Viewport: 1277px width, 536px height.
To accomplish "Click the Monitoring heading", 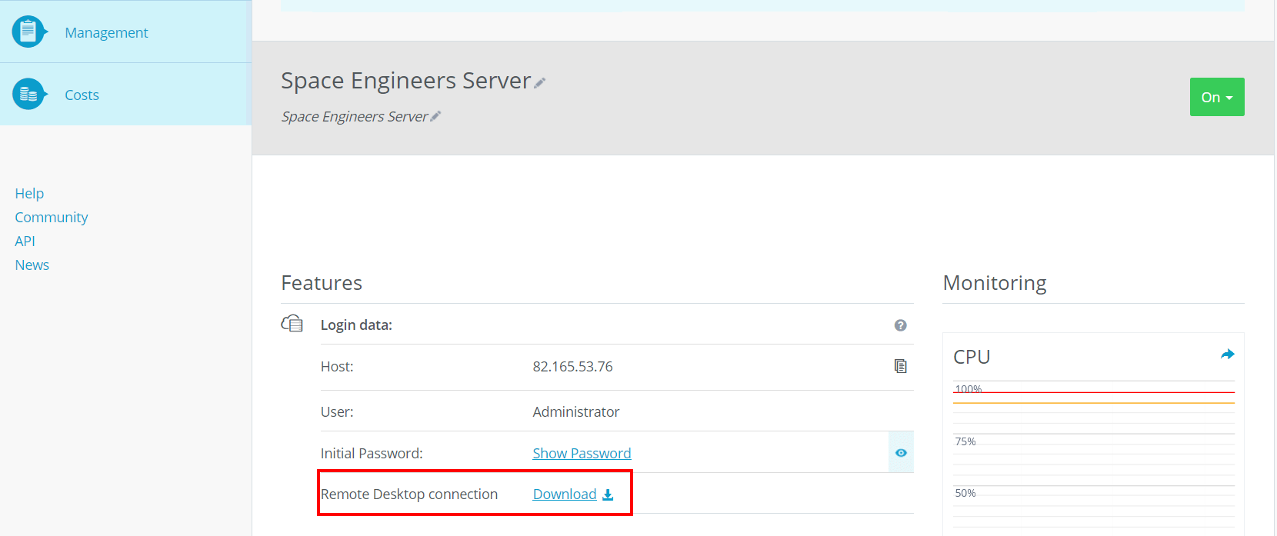I will pyautogui.click(x=995, y=283).
